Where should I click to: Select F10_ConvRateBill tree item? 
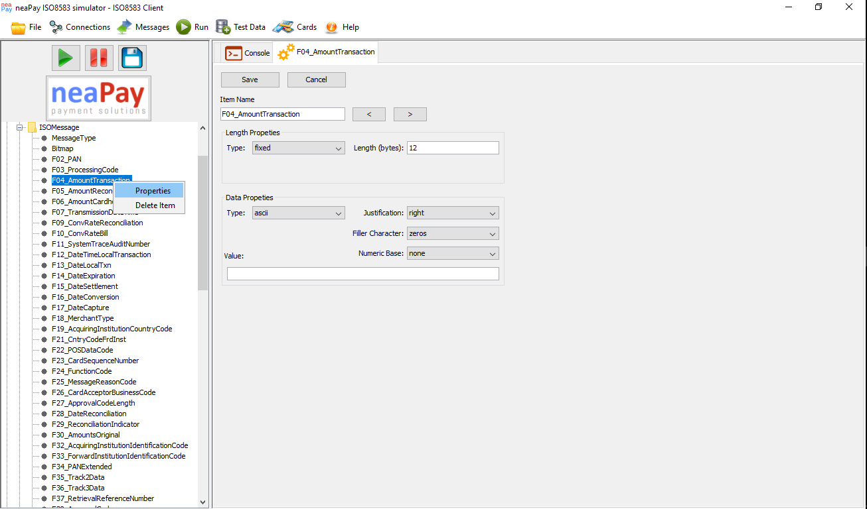point(80,233)
